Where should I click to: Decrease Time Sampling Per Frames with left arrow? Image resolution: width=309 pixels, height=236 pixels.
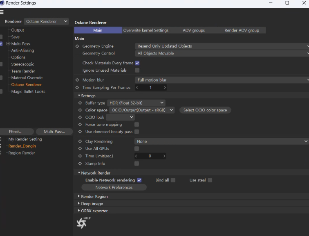click(x=137, y=88)
